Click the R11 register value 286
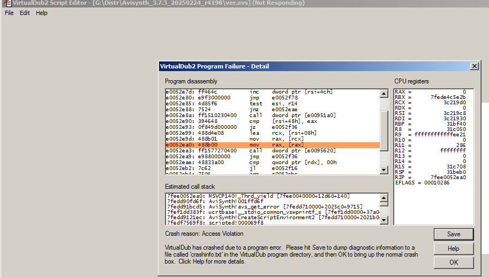The width and height of the screenshot is (489, 278). [461, 145]
